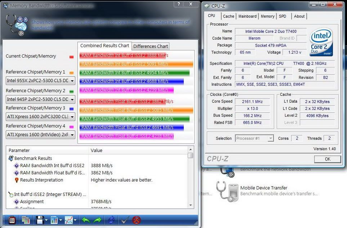Click the copy results icon in toolbar
Image resolution: width=347 pixels, height=228 pixels.
pos(26,220)
